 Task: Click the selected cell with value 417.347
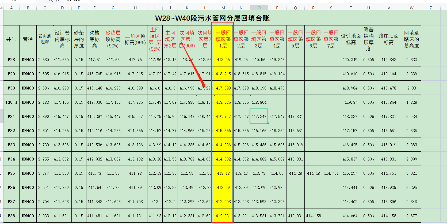[x=259, y=116]
